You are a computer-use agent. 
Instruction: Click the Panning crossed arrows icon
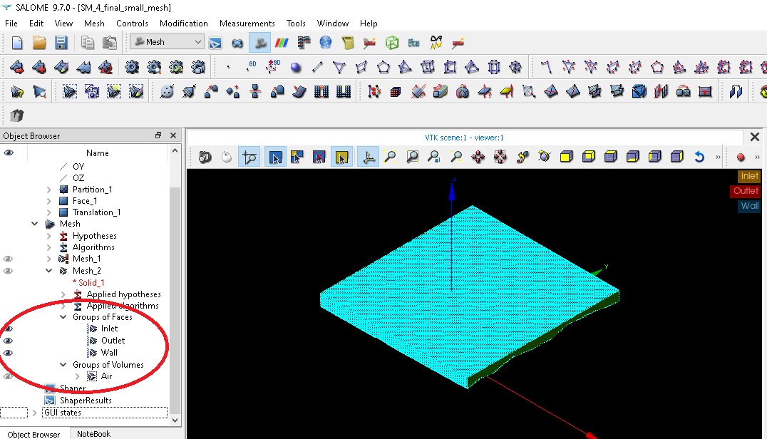[478, 157]
